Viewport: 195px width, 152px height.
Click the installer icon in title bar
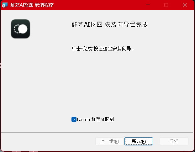[5, 5]
